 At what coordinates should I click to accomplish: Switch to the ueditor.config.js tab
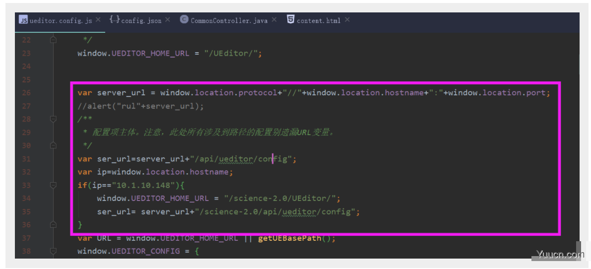tap(61, 21)
